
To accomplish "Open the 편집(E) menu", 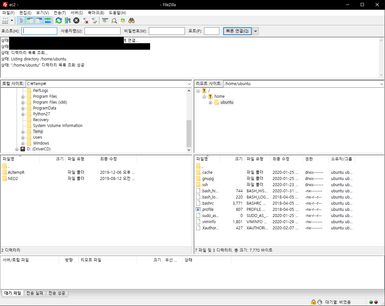I will 25,13.
